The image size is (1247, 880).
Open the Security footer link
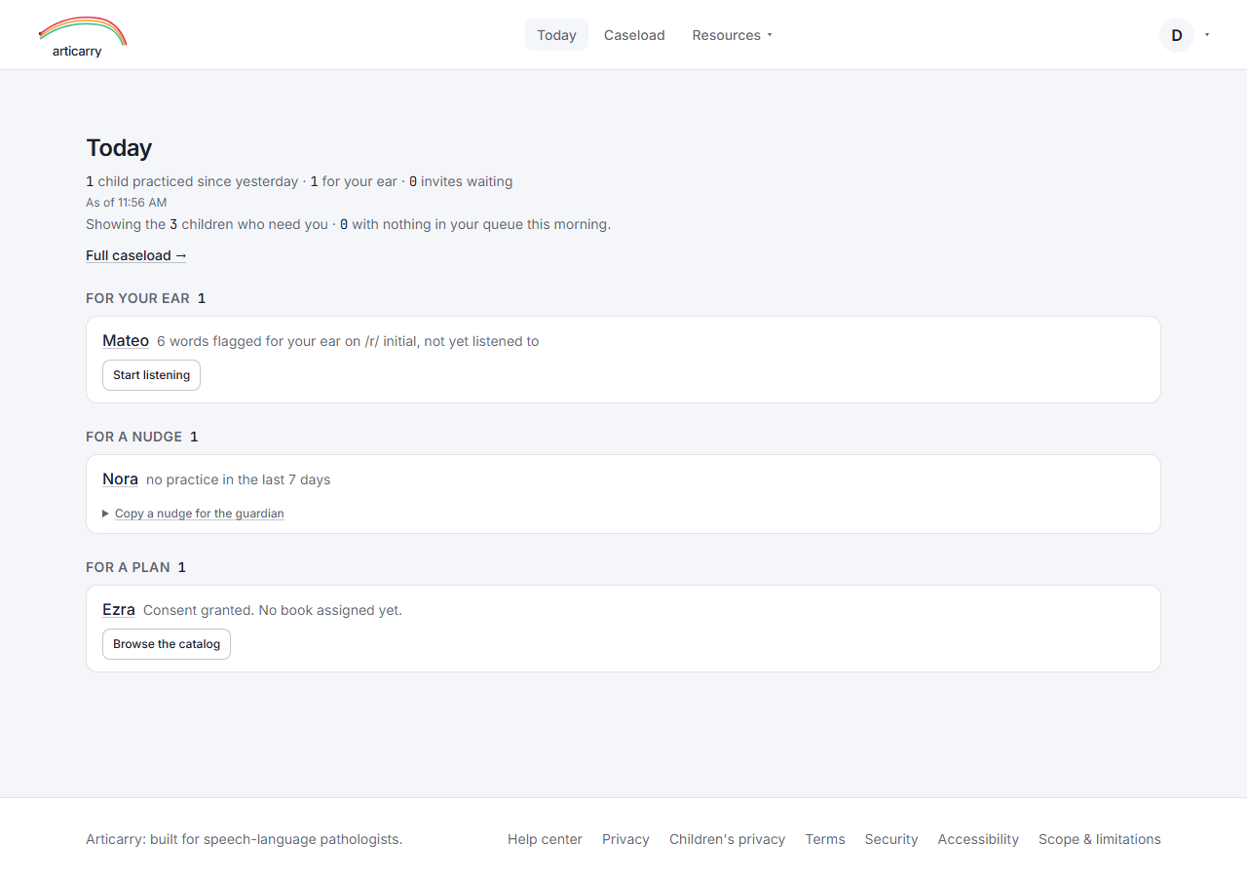[891, 839]
